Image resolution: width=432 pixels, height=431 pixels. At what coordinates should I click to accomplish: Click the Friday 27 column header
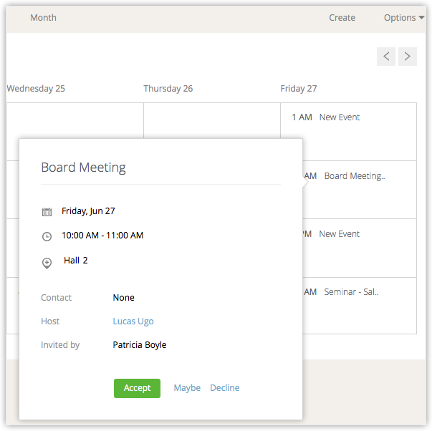[299, 89]
